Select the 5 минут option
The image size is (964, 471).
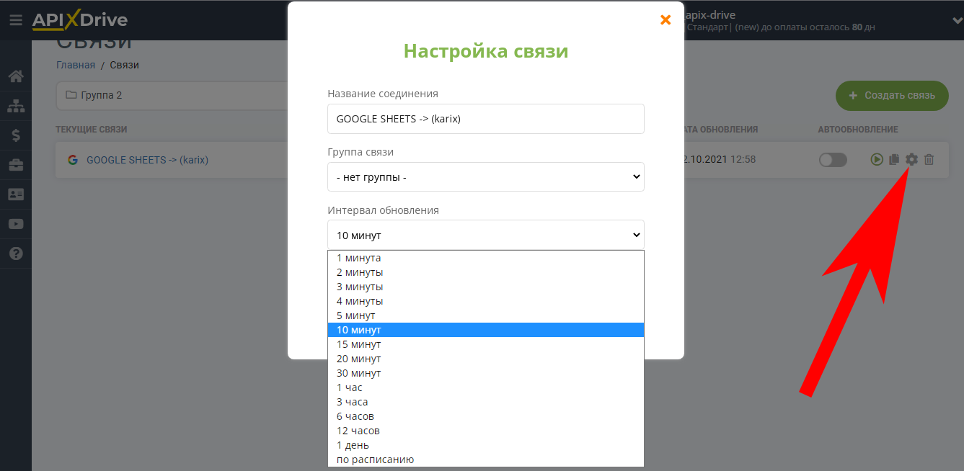(x=485, y=315)
